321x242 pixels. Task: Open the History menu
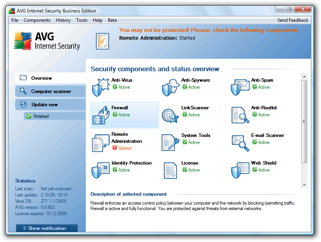pos(63,20)
